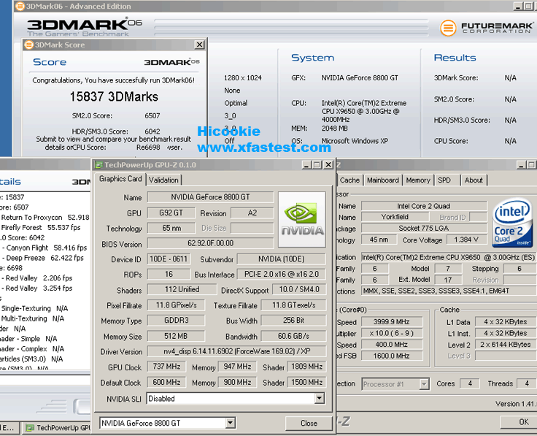Viewport: 537px width, 436px height.
Task: Click the CPU-Z 'Yorkfield' code name field
Action: 395,217
